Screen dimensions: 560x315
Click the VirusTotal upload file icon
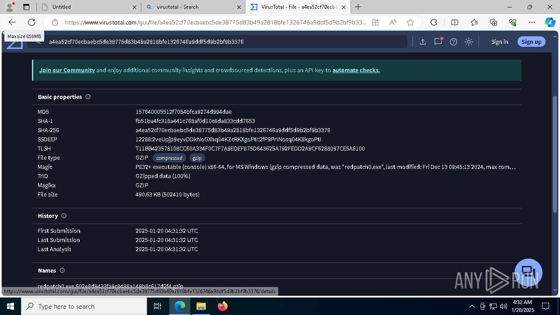[x=423, y=42]
